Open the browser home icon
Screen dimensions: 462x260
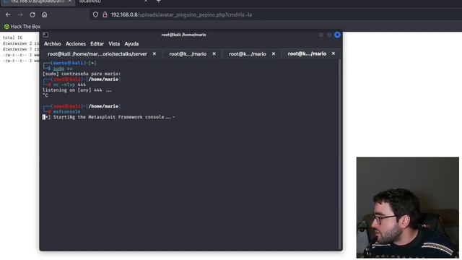(x=44, y=14)
